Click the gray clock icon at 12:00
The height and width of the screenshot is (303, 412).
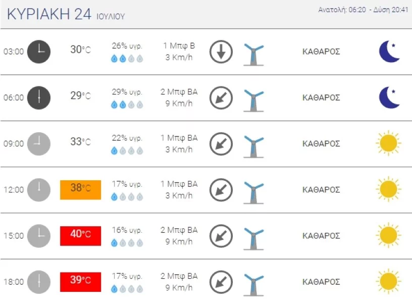(x=38, y=190)
